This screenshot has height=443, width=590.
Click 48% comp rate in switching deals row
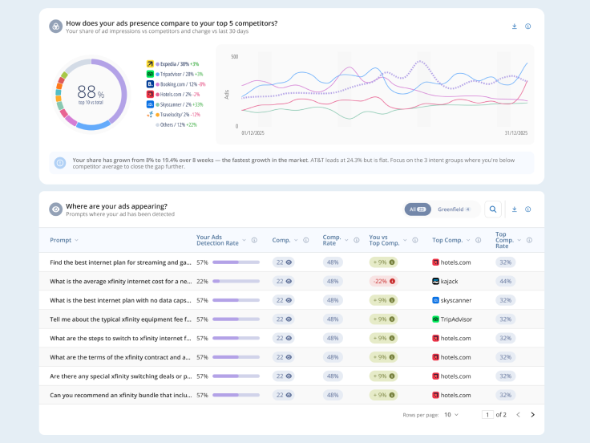[333, 376]
